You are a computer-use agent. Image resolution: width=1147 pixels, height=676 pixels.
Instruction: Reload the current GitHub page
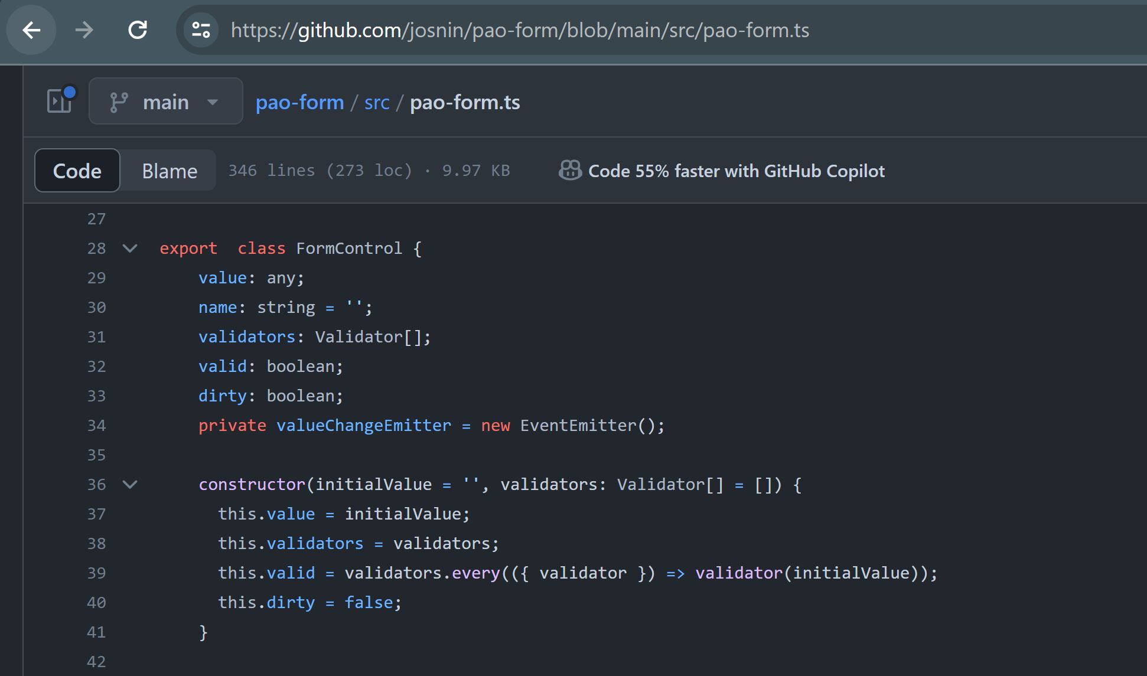pyautogui.click(x=138, y=30)
